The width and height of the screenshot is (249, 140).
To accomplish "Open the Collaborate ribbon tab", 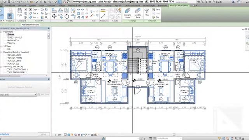I will tap(89, 5).
